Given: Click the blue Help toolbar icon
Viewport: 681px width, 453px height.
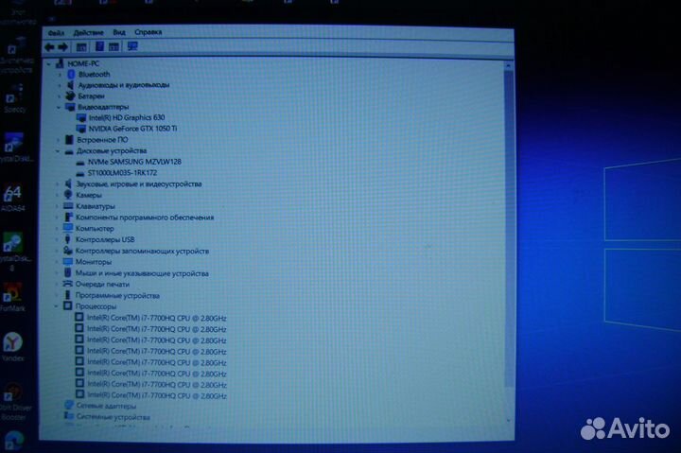Looking at the screenshot, I should pyautogui.click(x=99, y=46).
